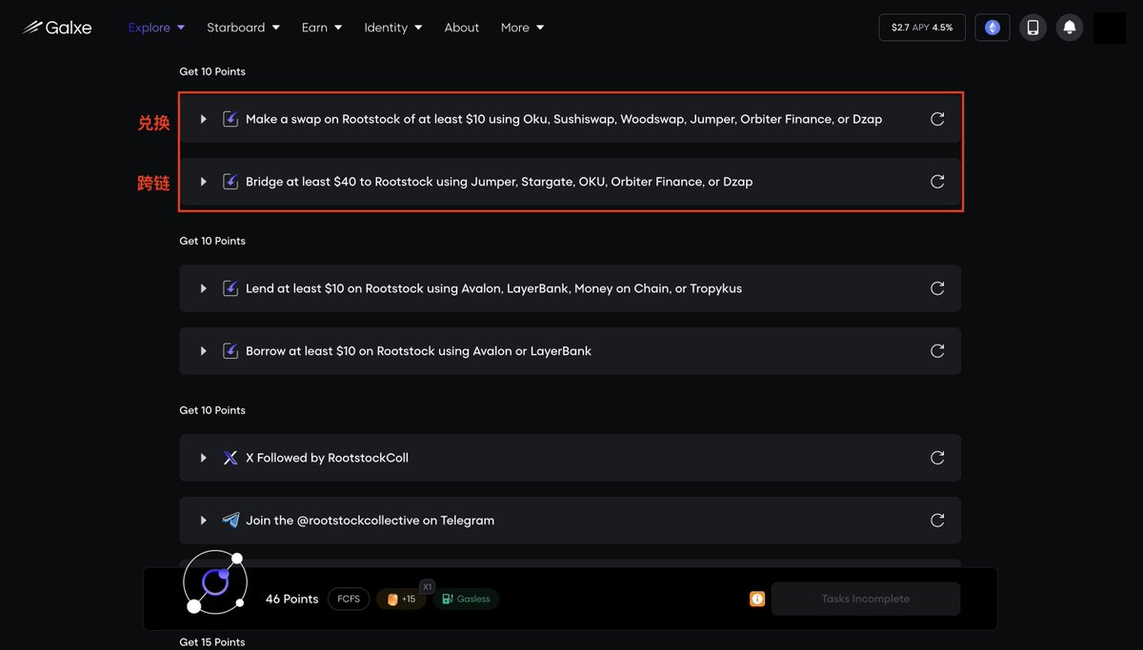The height and width of the screenshot is (650, 1143).
Task: Click the Bridge at least $40 task text
Action: coord(499,182)
